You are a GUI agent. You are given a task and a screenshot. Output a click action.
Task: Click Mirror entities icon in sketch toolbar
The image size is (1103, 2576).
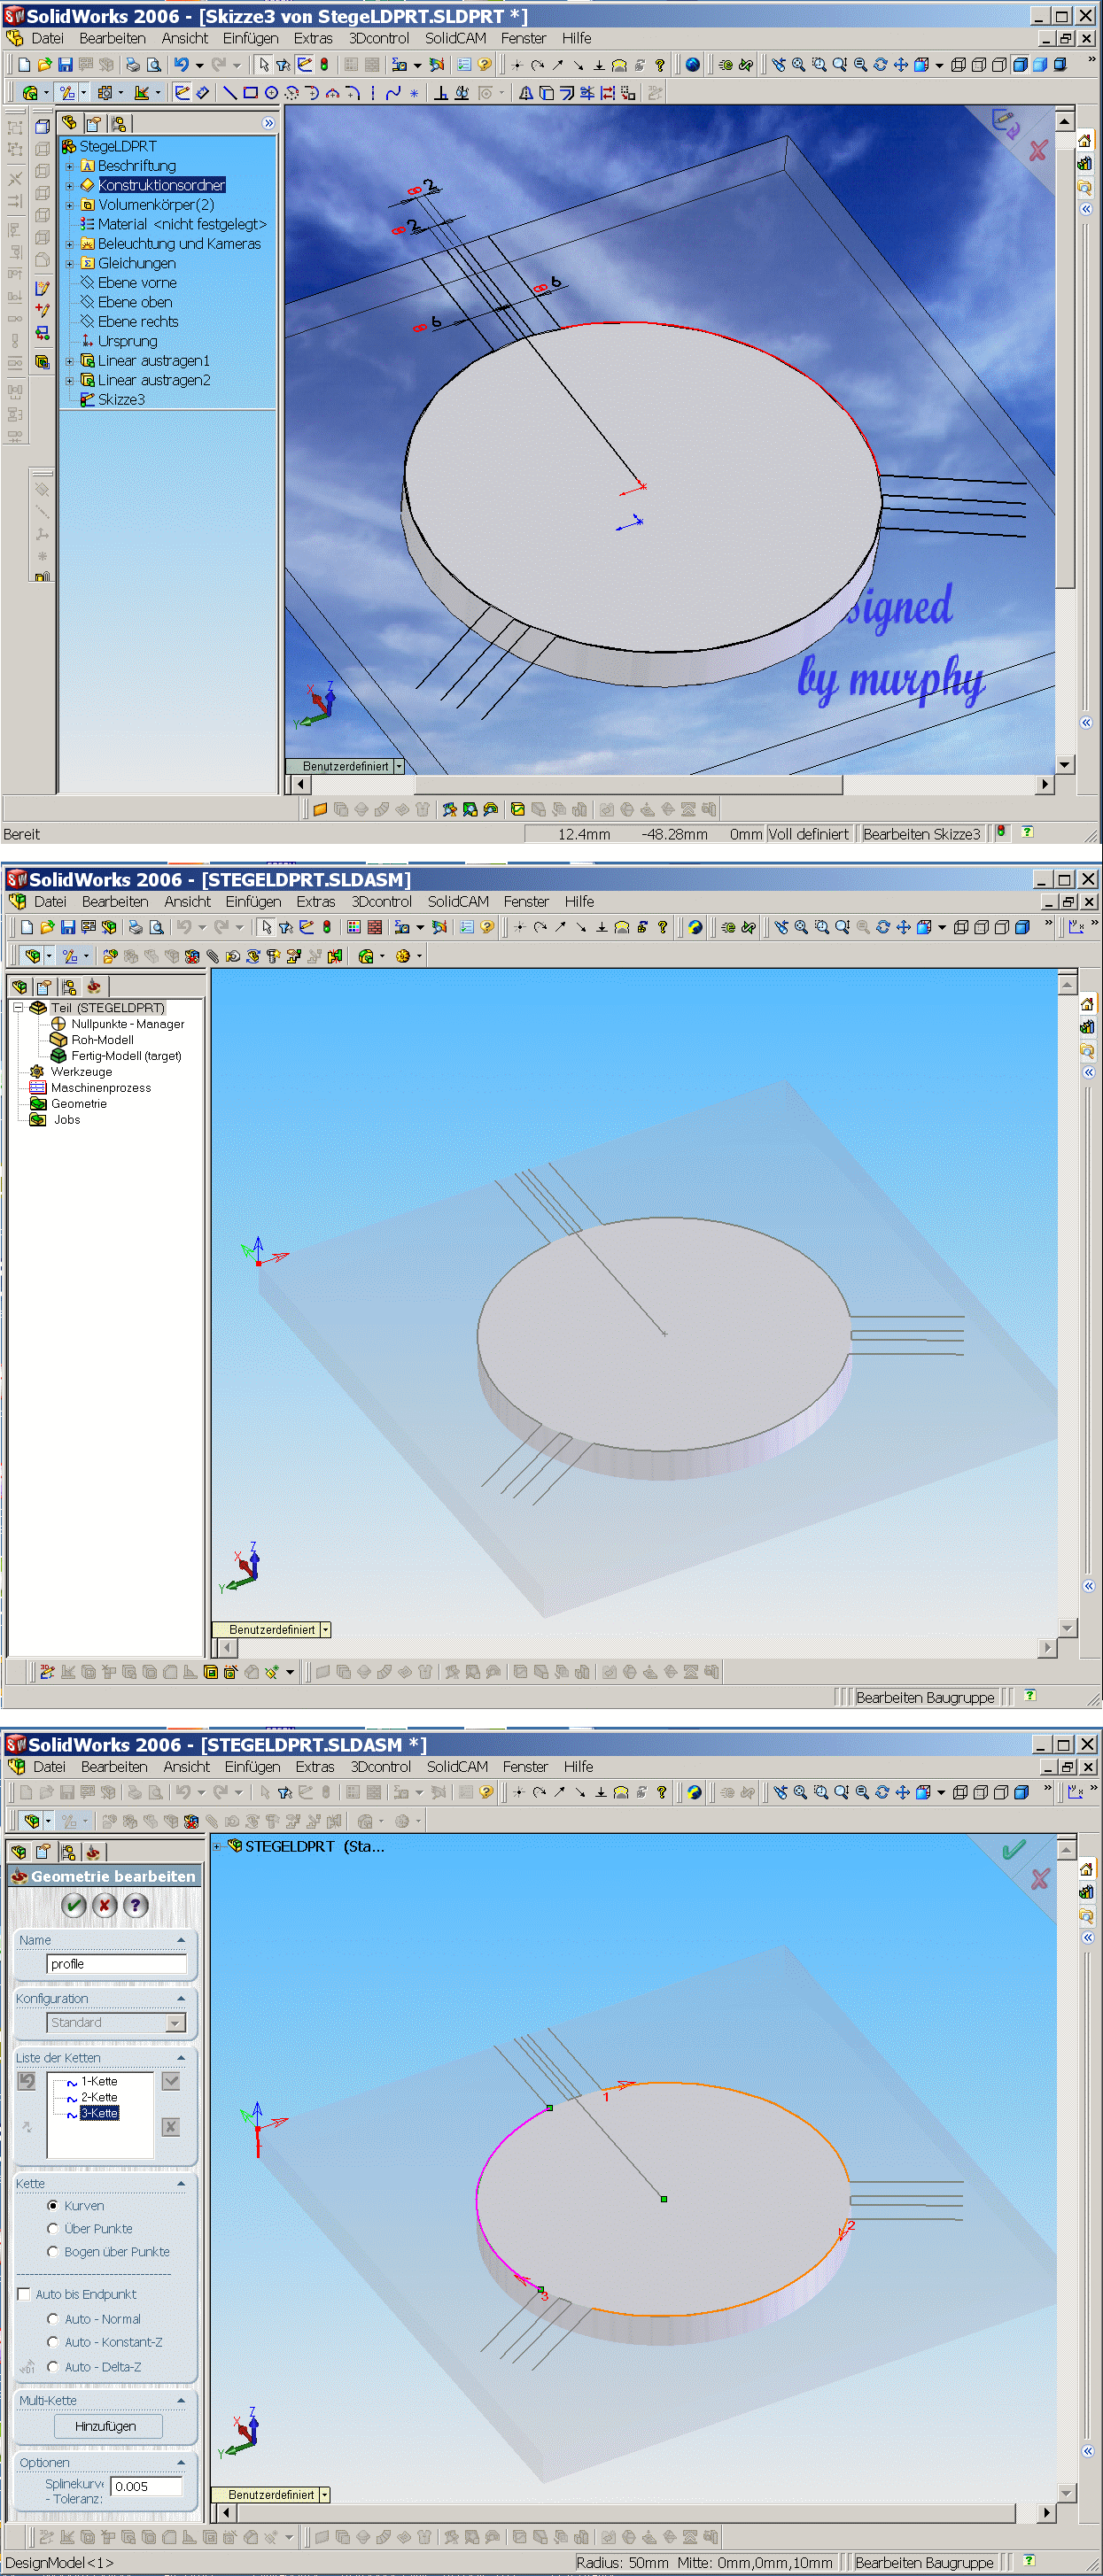(525, 93)
